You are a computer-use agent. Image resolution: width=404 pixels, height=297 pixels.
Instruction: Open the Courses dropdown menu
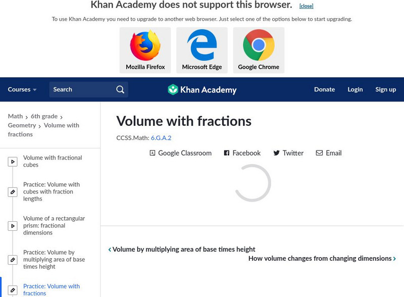click(x=22, y=89)
